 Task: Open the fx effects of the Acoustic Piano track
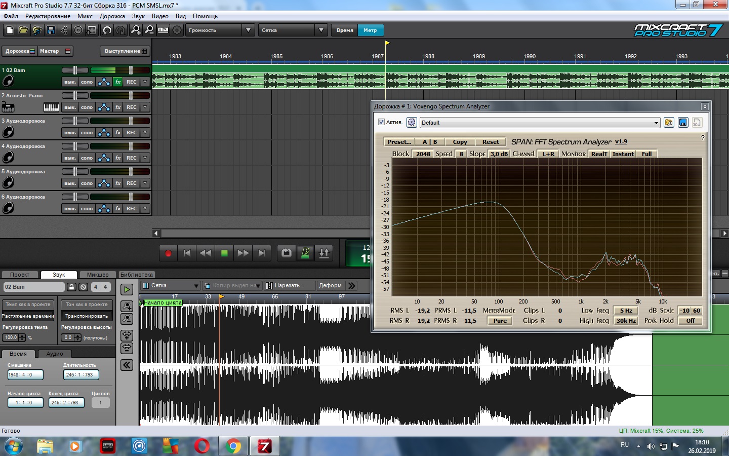118,107
